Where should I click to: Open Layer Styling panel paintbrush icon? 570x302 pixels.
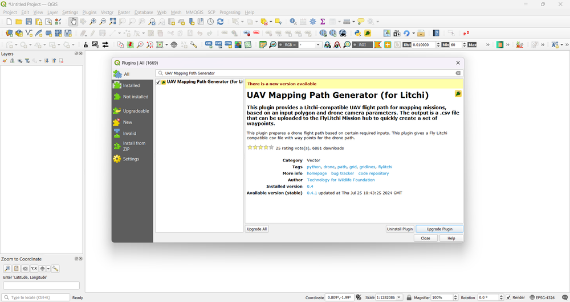pyautogui.click(x=5, y=61)
